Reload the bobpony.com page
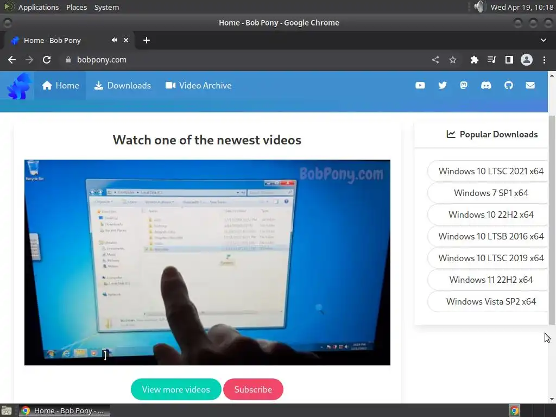The image size is (556, 417). (47, 60)
